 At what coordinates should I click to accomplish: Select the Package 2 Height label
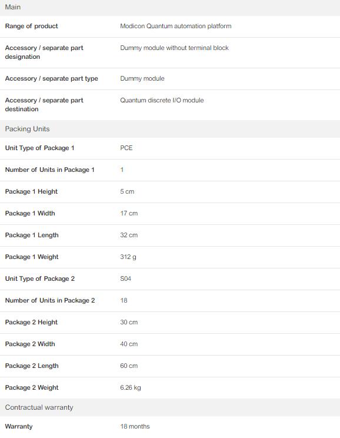(31, 322)
